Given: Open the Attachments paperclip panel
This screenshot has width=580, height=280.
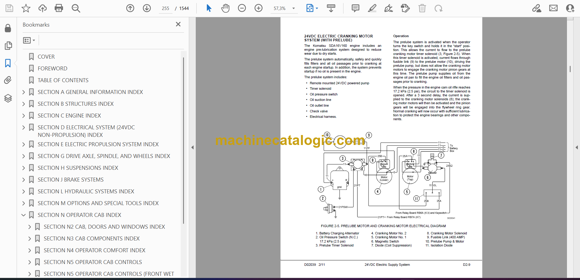Looking at the screenshot, I should pyautogui.click(x=8, y=80).
